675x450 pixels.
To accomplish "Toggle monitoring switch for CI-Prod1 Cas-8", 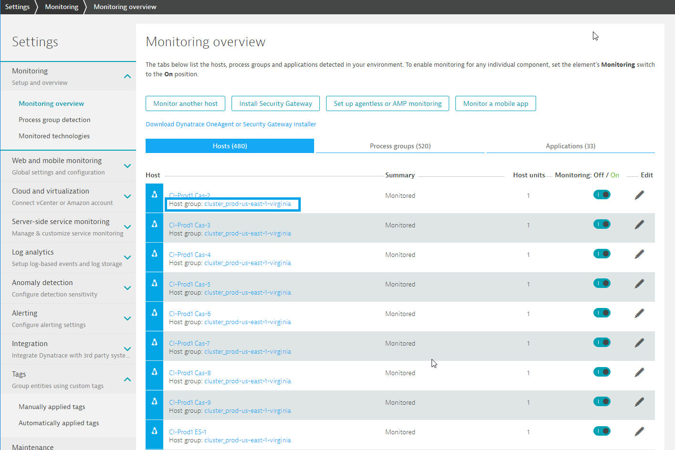I will pyautogui.click(x=602, y=372).
